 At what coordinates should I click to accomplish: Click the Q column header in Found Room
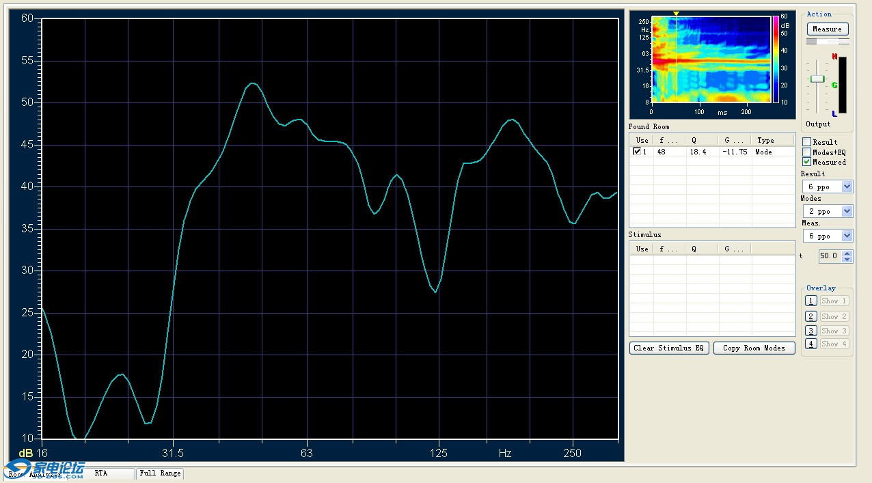(x=703, y=141)
